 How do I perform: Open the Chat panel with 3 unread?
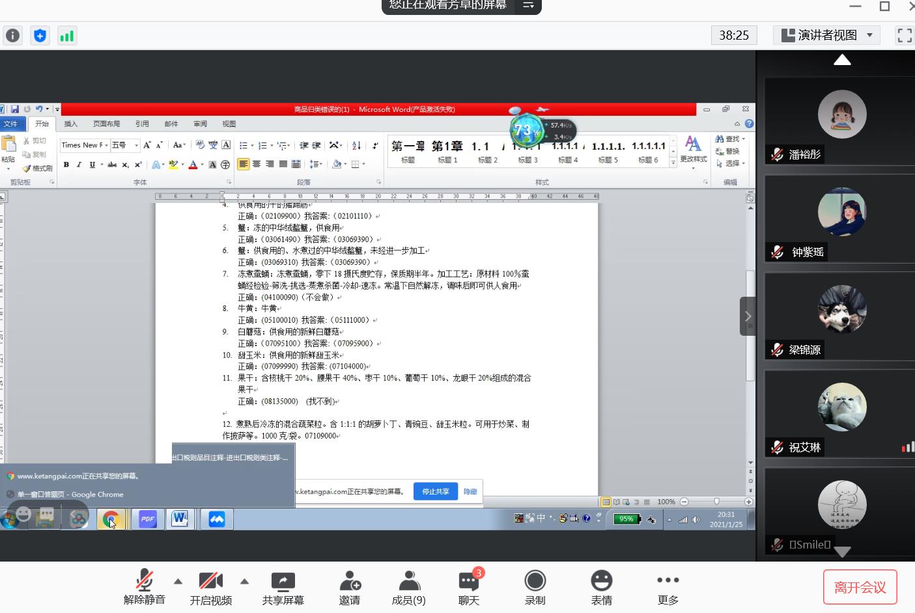[468, 587]
